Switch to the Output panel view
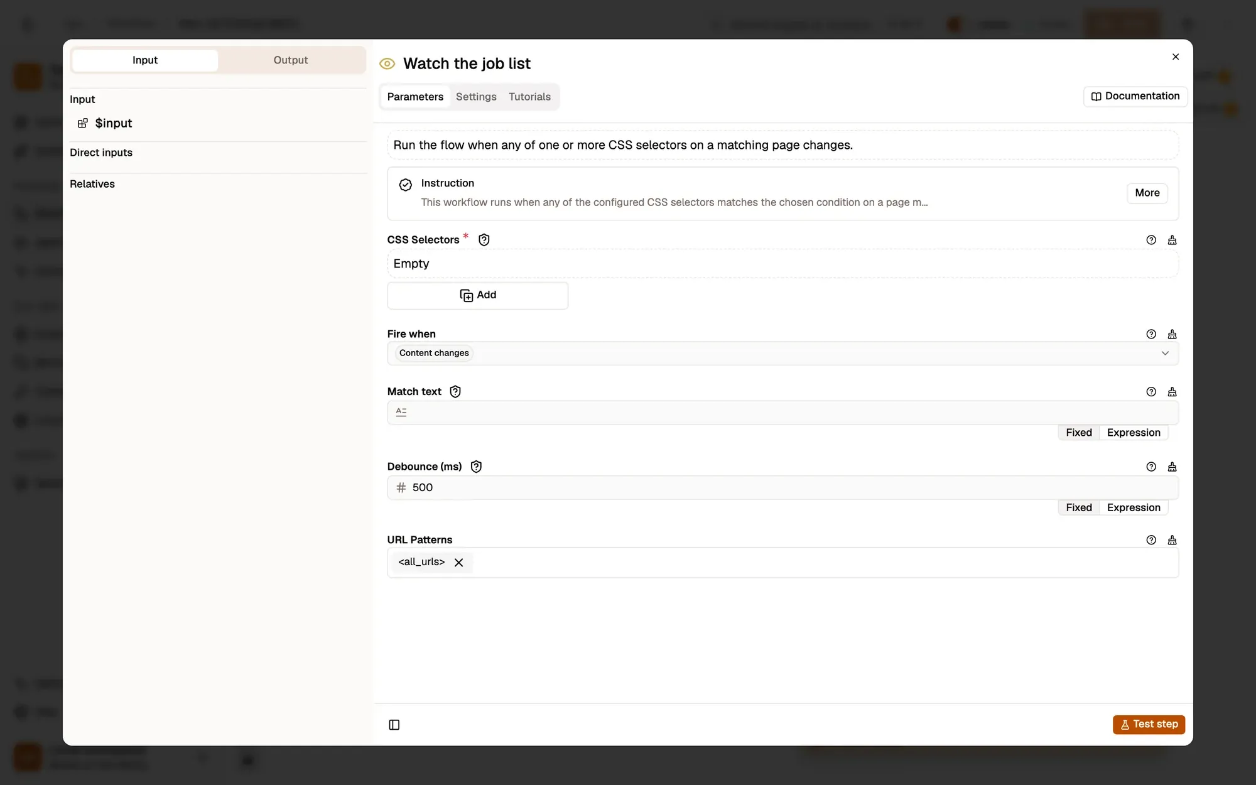This screenshot has width=1256, height=785. pos(291,60)
